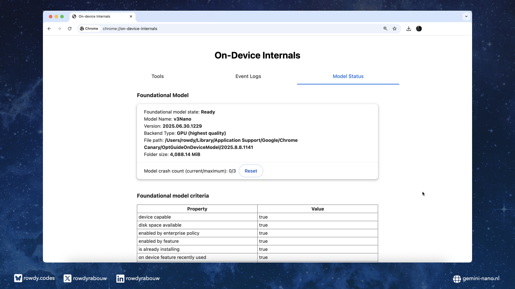Image resolution: width=515 pixels, height=289 pixels.
Task: Reload the on-device internals page
Action: (69, 29)
